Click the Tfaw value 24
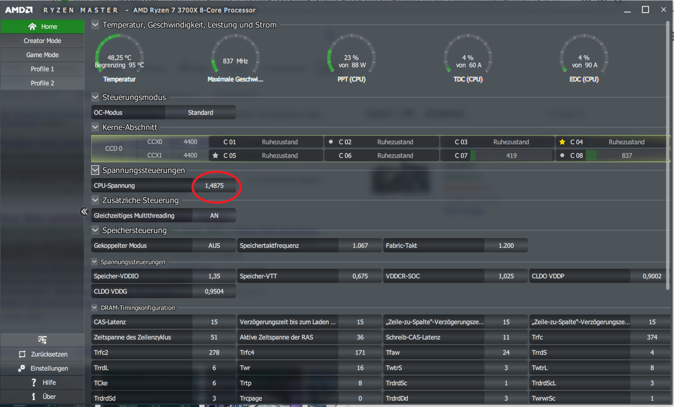 pyautogui.click(x=506, y=353)
